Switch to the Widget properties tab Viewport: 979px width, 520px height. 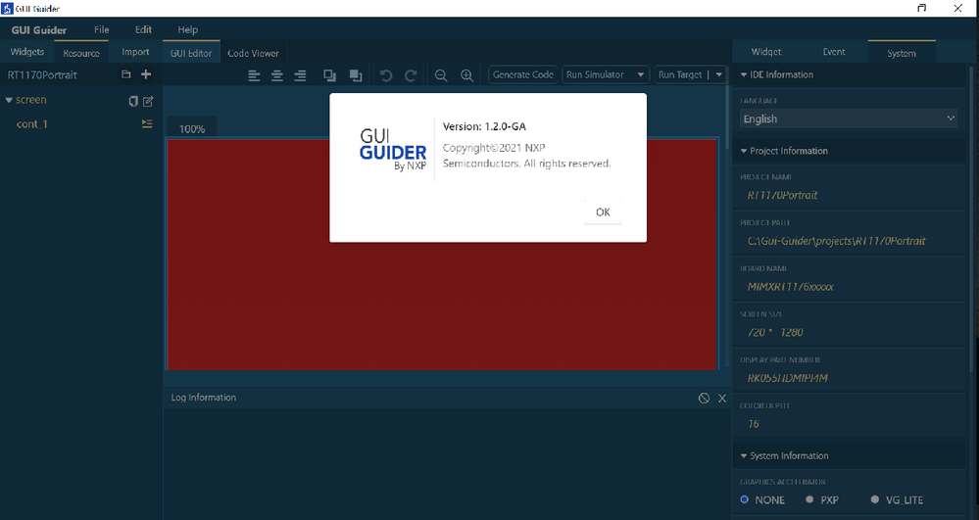click(x=766, y=52)
